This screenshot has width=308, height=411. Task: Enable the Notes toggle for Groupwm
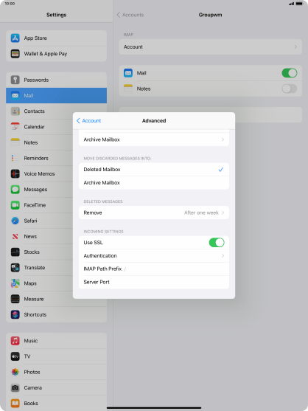coord(290,89)
